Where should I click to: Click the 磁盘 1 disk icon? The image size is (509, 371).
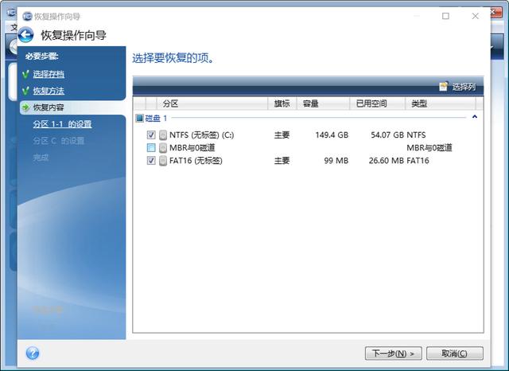tap(140, 118)
